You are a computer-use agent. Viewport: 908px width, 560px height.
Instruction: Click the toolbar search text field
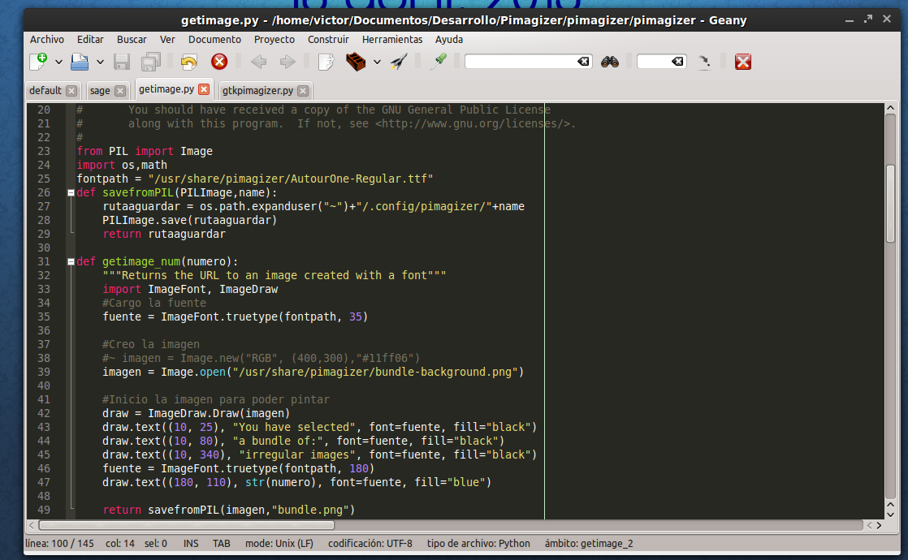tap(520, 62)
